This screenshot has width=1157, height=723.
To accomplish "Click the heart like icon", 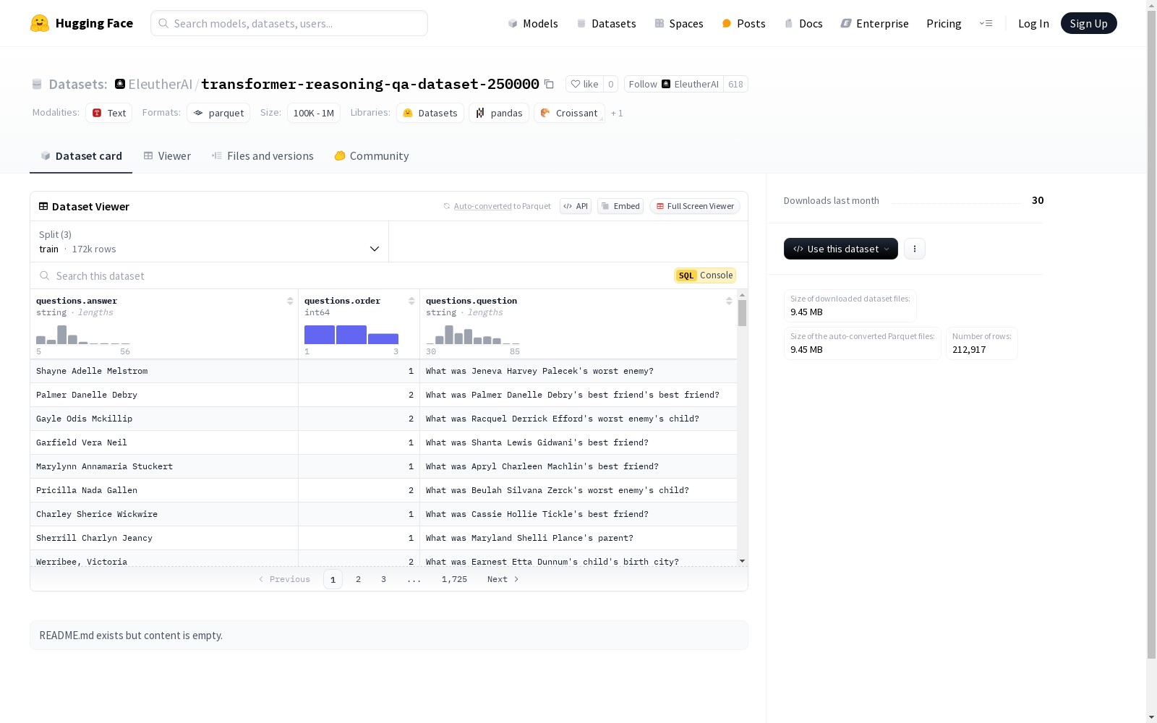I will tap(576, 84).
